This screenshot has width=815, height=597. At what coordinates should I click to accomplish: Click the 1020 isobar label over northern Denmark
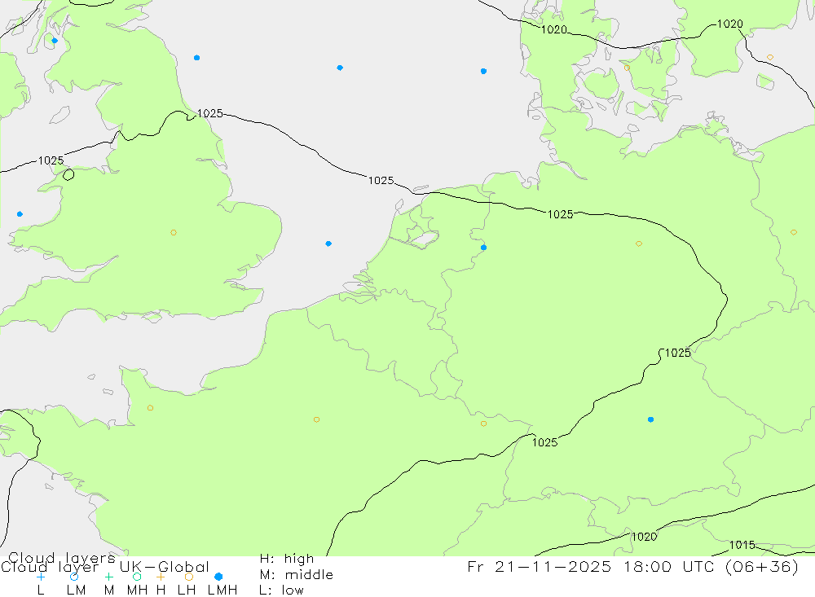click(x=554, y=29)
